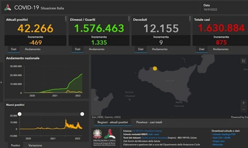Click the yellow case marker on Sicily
This screenshot has width=248, height=148.
click(154, 69)
